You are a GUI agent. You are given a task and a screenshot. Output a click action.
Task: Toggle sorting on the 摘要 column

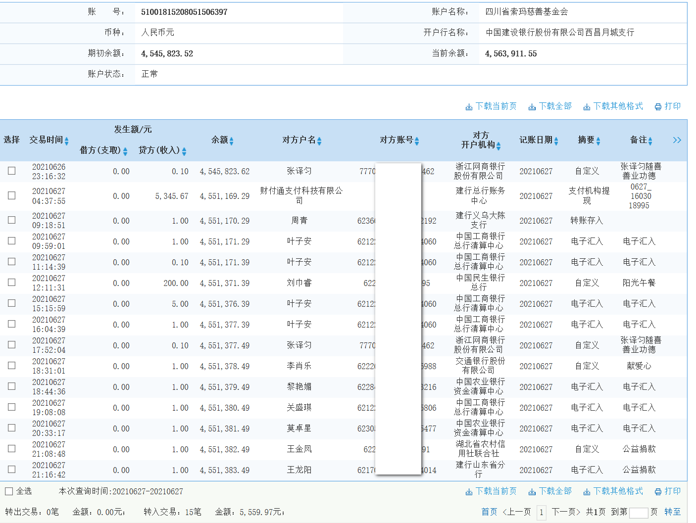coord(599,140)
